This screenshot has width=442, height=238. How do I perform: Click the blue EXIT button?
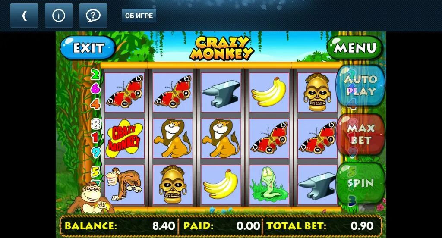tap(88, 48)
